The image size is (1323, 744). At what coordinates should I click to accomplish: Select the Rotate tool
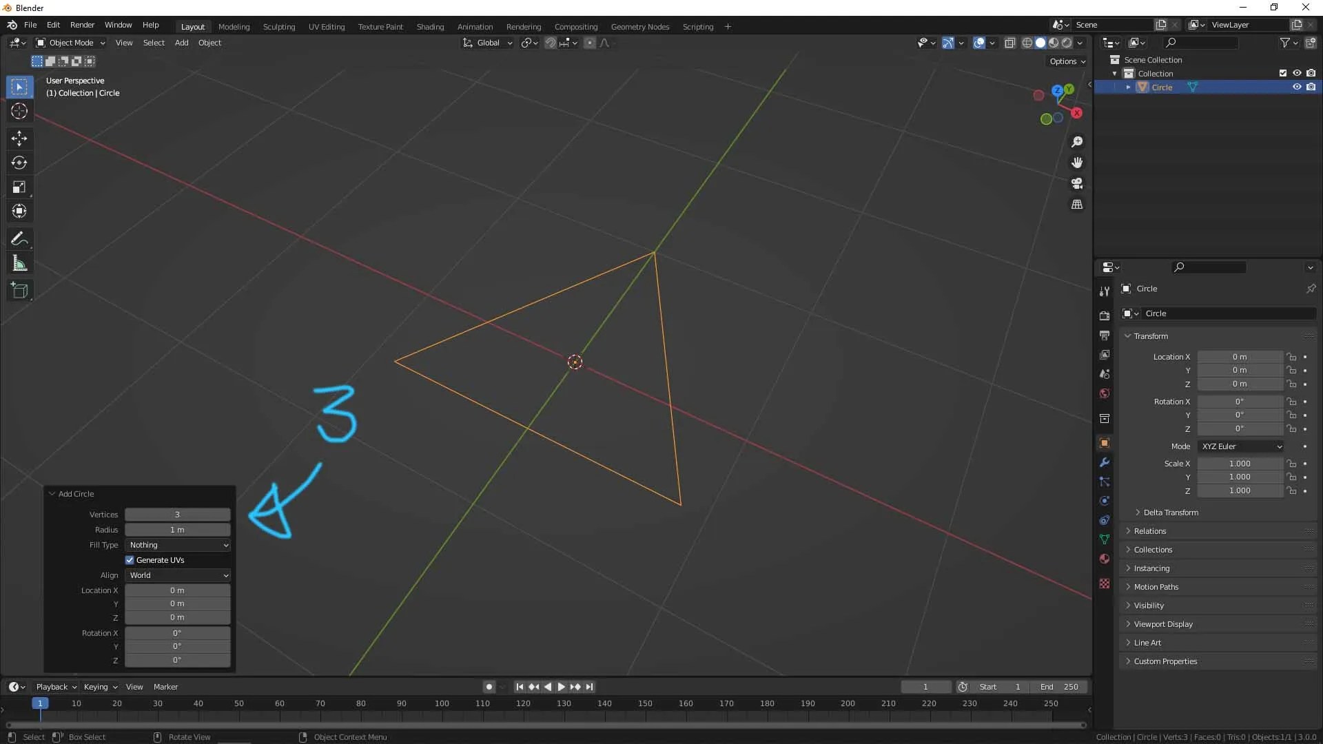pos(19,163)
